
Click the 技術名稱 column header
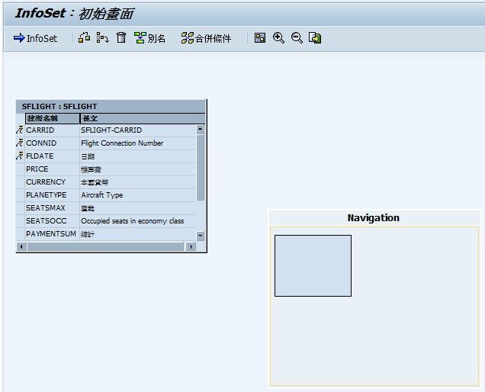pyautogui.click(x=53, y=118)
